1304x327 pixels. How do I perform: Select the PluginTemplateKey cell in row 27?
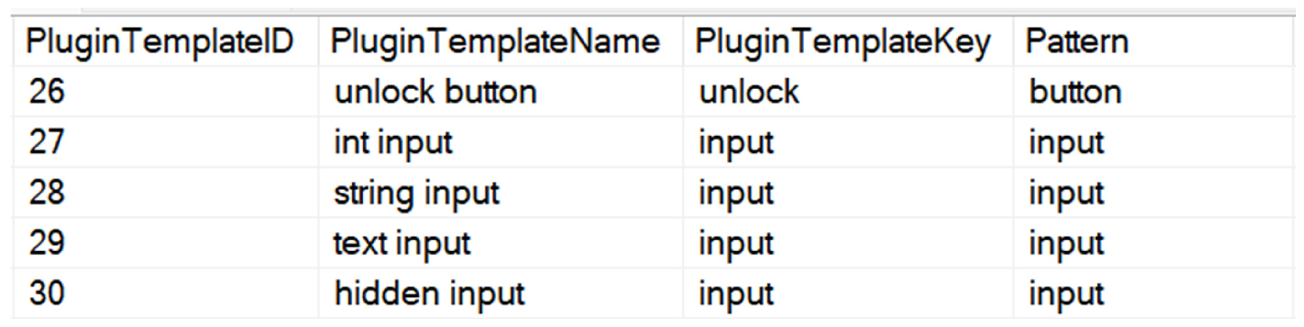click(736, 143)
